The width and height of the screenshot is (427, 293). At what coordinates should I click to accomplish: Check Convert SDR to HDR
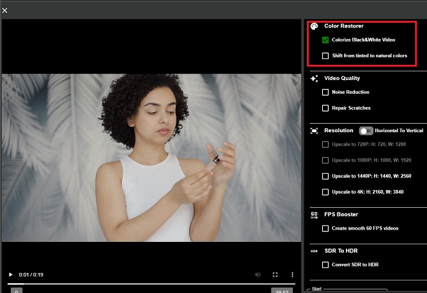click(x=325, y=265)
